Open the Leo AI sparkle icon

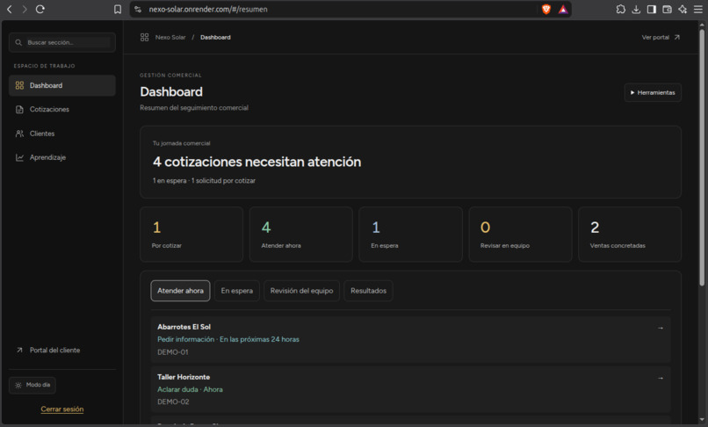tap(683, 9)
